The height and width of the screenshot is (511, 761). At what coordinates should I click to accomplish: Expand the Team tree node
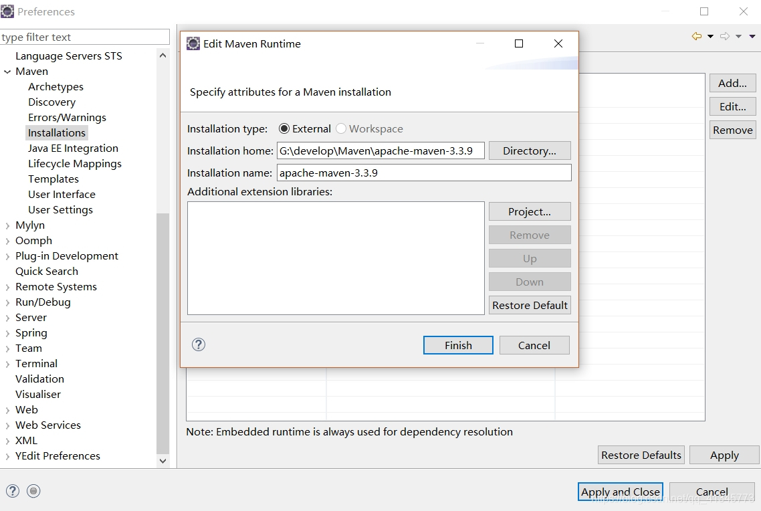pyautogui.click(x=7, y=349)
